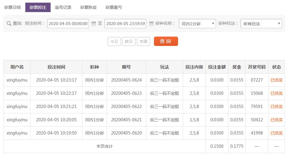View the 彩票盈亏 tab
The width and height of the screenshot is (287, 156).
coord(114,7)
